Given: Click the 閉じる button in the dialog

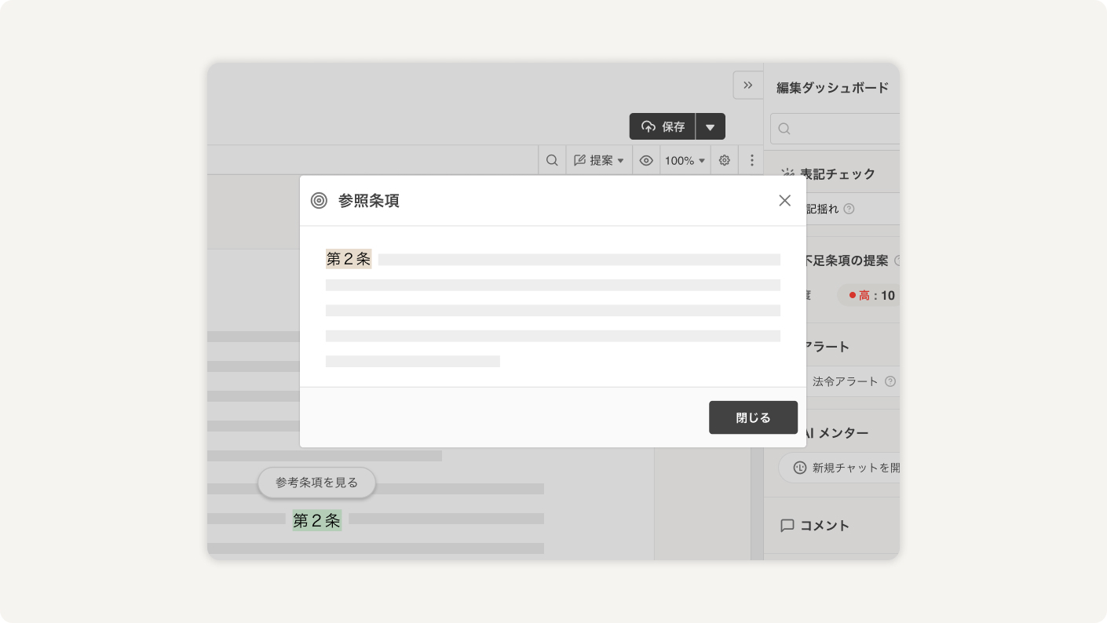Looking at the screenshot, I should (753, 417).
